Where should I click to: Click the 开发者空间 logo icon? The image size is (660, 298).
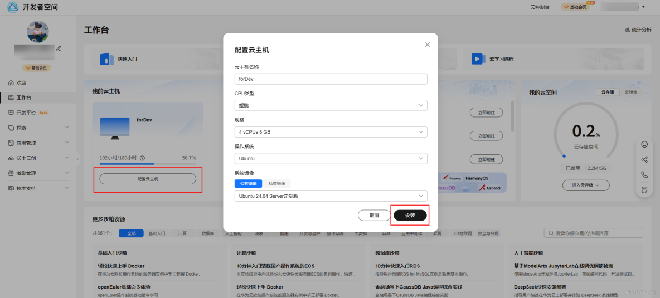tap(13, 7)
